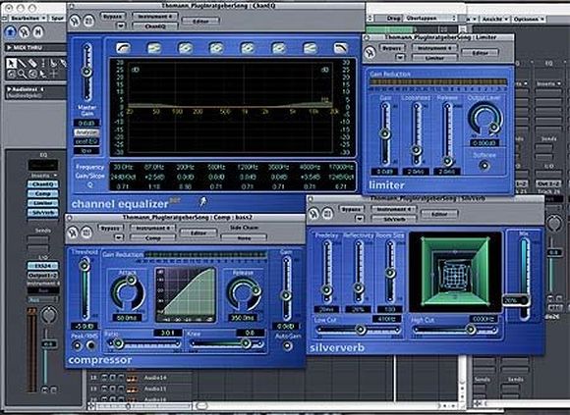Toggle the 3500Hz parametric band icon in Channel EQ
Viewport: 570px width, 415px height.
[279, 47]
